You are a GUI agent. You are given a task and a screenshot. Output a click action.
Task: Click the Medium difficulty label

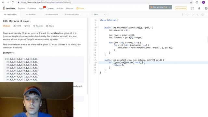pyautogui.click(x=6, y=26)
